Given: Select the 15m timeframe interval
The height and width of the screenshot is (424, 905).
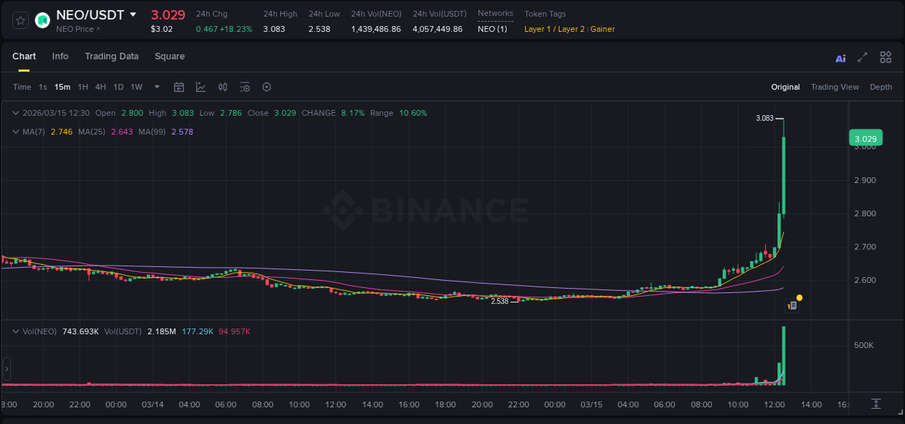Looking at the screenshot, I should [62, 87].
